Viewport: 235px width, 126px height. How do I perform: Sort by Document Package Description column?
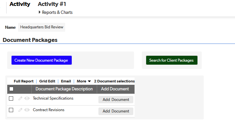(x=64, y=89)
